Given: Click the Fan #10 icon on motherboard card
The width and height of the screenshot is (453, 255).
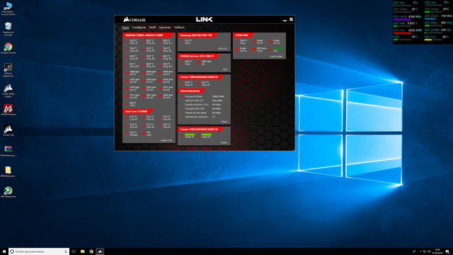Looking at the screenshot, I should [127, 96].
